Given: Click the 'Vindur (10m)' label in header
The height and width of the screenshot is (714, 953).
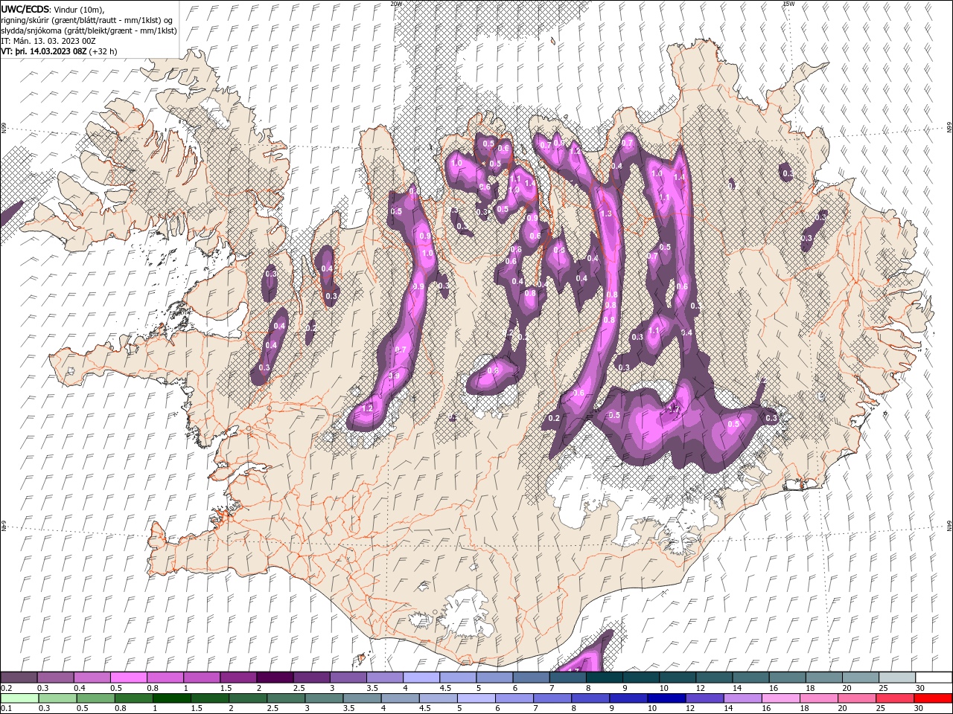Looking at the screenshot, I should pyautogui.click(x=80, y=9).
